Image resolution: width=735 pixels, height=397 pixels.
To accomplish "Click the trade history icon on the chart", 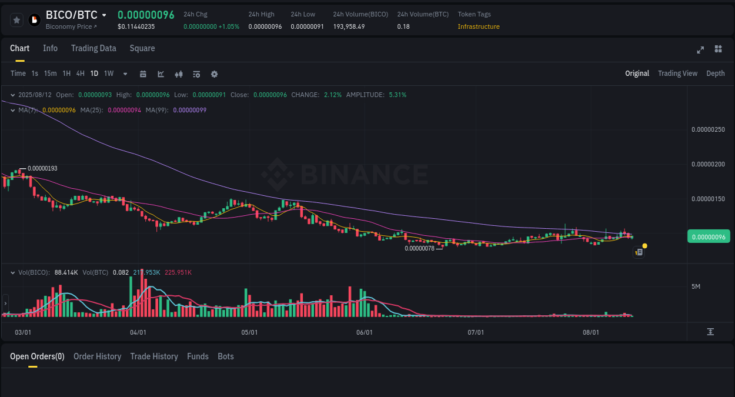I will coord(639,252).
